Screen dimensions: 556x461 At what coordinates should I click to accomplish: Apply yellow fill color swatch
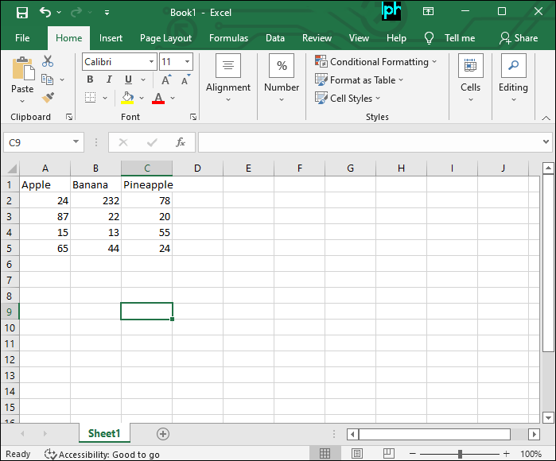click(x=127, y=99)
